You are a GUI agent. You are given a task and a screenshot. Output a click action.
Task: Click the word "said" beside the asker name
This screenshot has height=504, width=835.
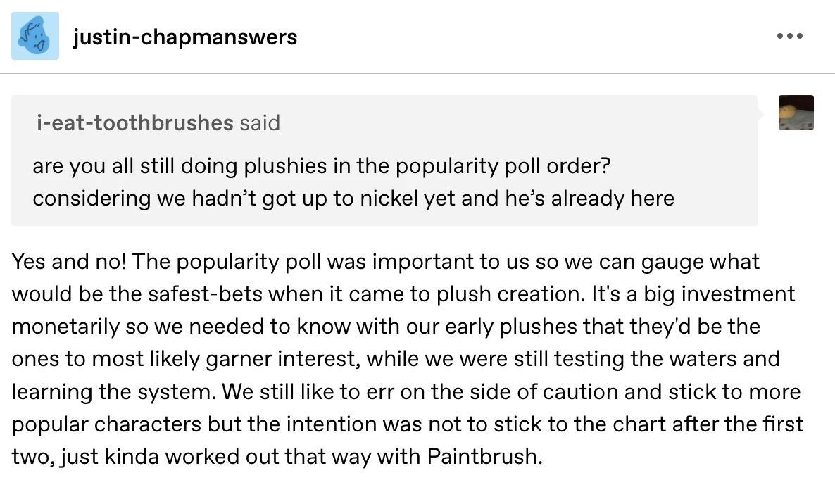tap(260, 123)
